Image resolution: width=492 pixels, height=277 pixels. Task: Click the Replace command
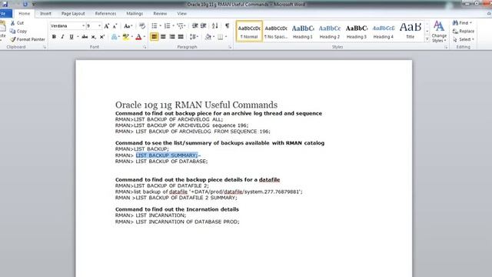pos(463,31)
